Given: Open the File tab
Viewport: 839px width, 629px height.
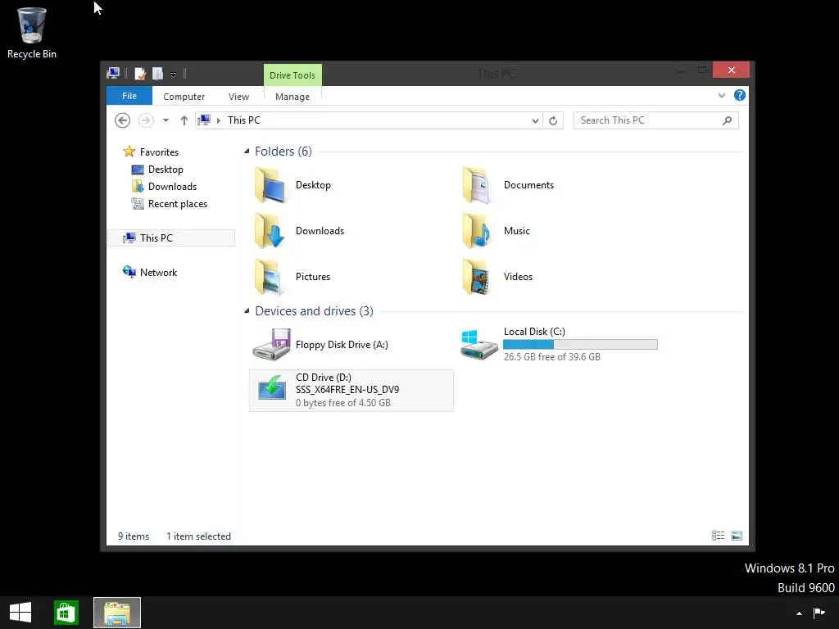Looking at the screenshot, I should click(129, 96).
